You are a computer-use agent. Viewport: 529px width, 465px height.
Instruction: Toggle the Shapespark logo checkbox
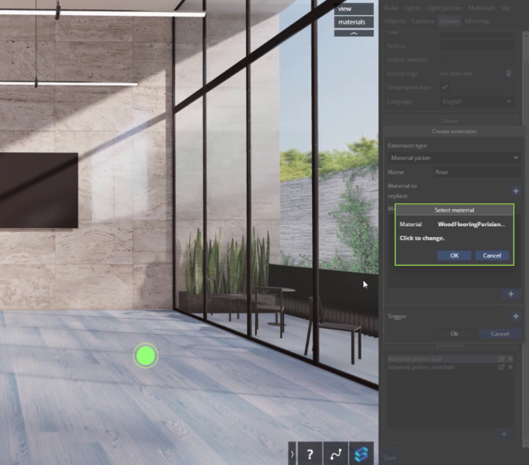click(x=444, y=87)
